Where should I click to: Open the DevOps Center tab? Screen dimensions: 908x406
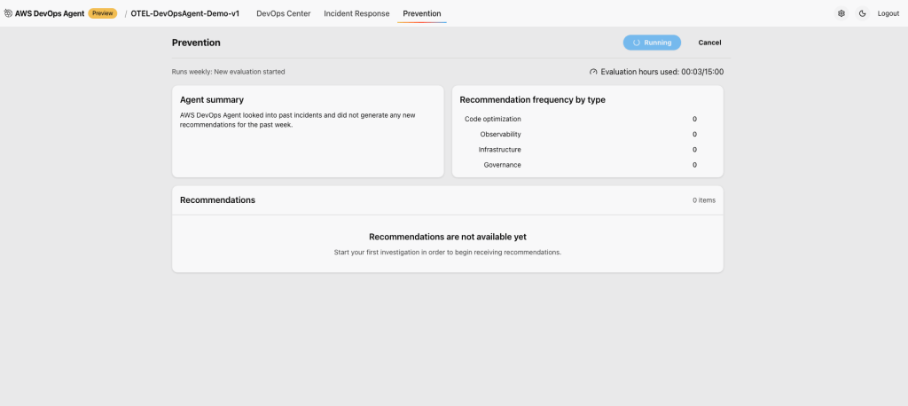click(283, 13)
